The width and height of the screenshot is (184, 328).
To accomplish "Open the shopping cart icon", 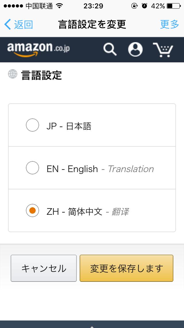I will pos(163,50).
